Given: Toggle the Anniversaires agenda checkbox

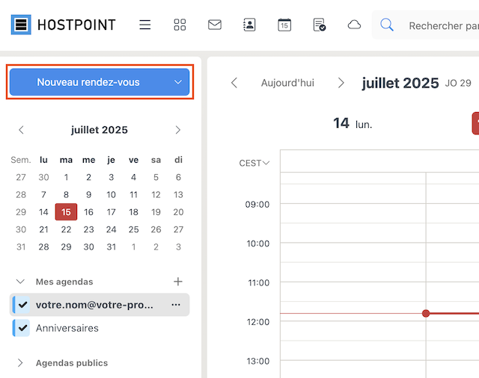Looking at the screenshot, I should pos(22,328).
